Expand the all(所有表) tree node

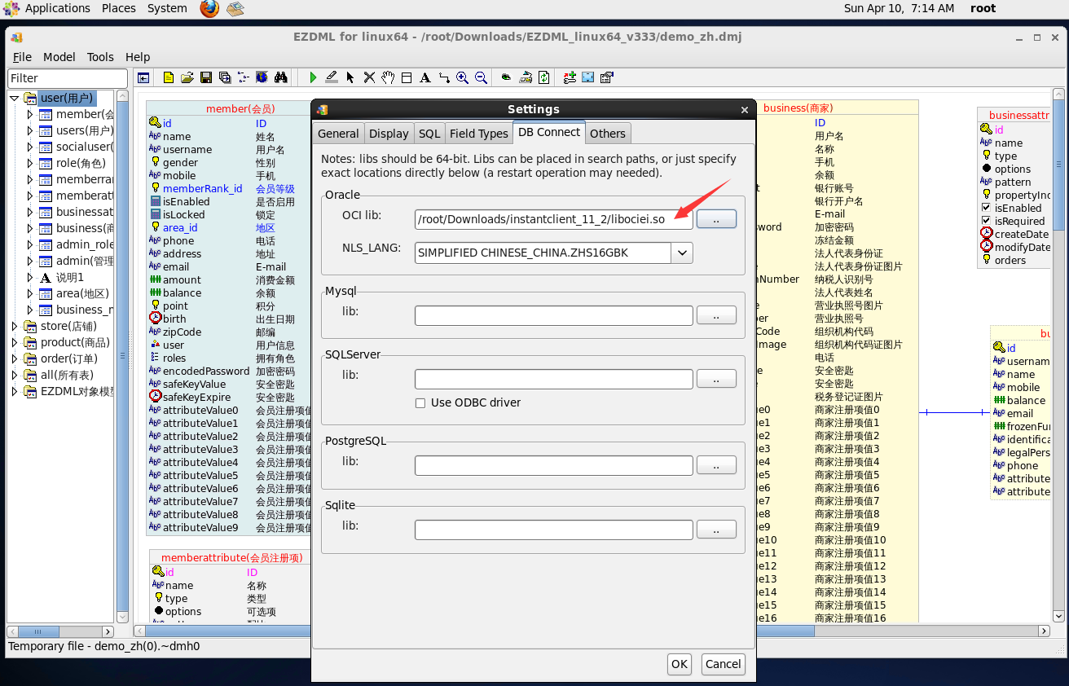pyautogui.click(x=15, y=375)
